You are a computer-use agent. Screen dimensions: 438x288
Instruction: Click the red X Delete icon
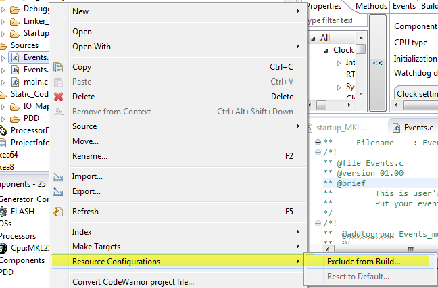point(58,97)
